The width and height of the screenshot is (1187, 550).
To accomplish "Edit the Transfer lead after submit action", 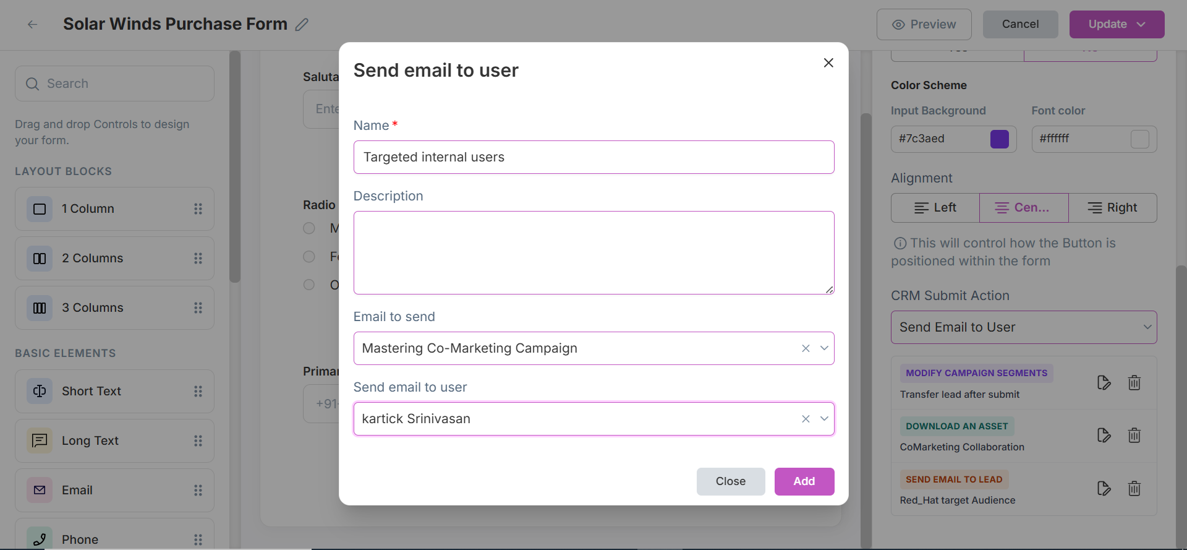I will click(x=1104, y=383).
